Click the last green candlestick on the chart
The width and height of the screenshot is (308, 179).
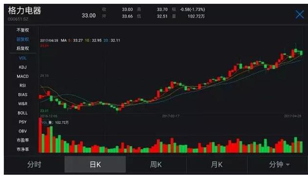(301, 53)
